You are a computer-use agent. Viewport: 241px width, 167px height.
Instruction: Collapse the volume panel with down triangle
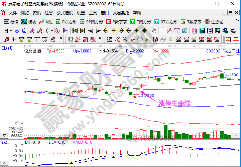[x=5, y=136]
